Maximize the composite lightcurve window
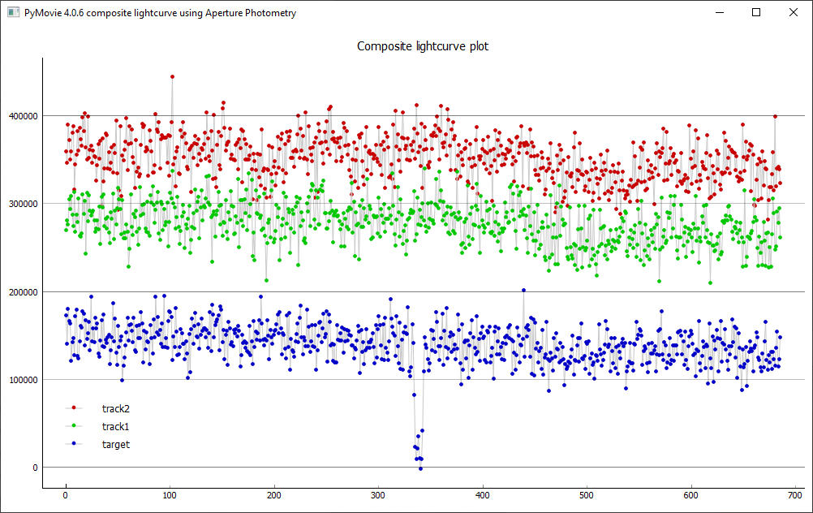813x513 pixels. point(756,13)
